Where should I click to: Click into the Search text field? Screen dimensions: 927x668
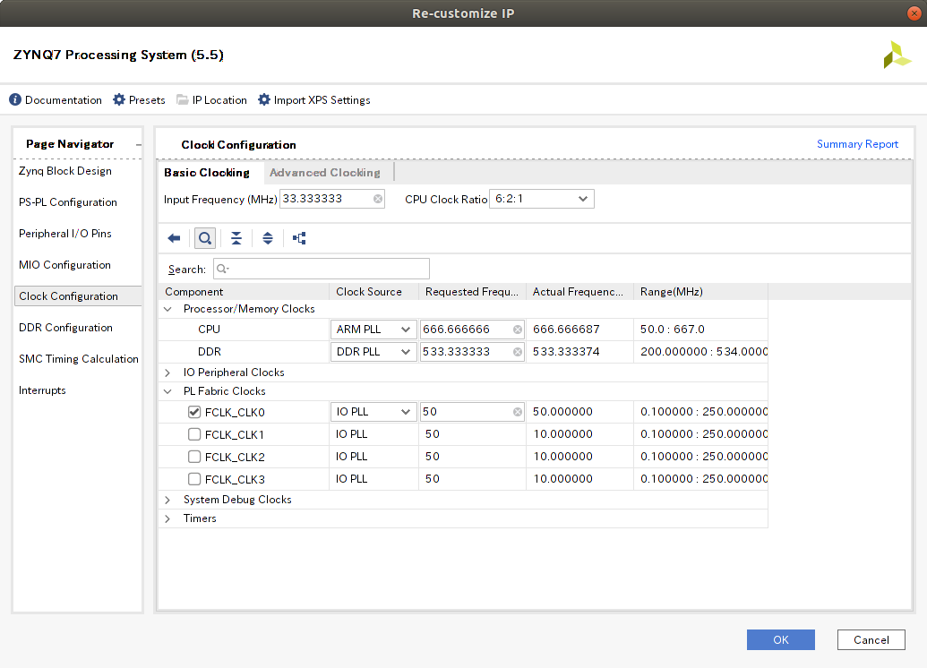point(322,269)
